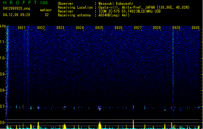Viewport: 203px width, 129px height.
Task: Click the ICOM IC-575 receiver details
Action: tap(129, 11)
